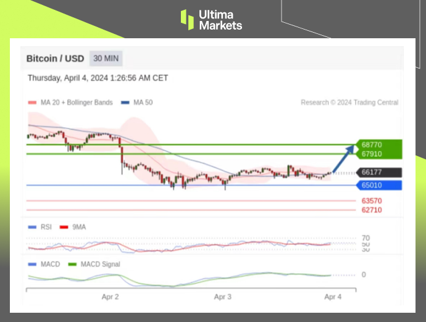The height and width of the screenshot is (322, 426).
Task: Click the Apr 4 date marker
Action: tap(333, 297)
